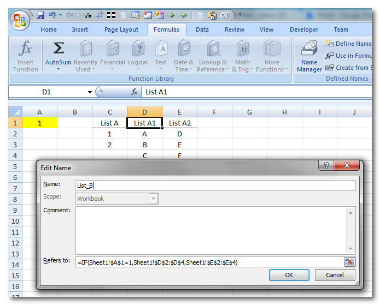Open the Page Layout tab
This screenshot has width=380, height=305.
[x=121, y=29]
